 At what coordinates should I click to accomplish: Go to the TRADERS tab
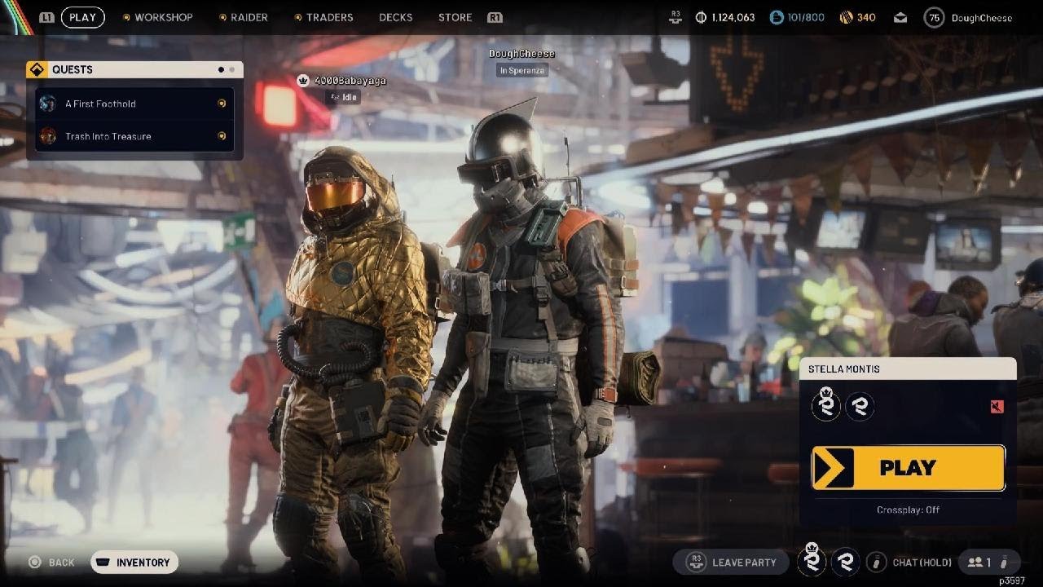click(x=329, y=17)
